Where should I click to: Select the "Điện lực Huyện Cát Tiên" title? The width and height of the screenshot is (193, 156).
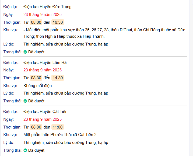click(45, 112)
